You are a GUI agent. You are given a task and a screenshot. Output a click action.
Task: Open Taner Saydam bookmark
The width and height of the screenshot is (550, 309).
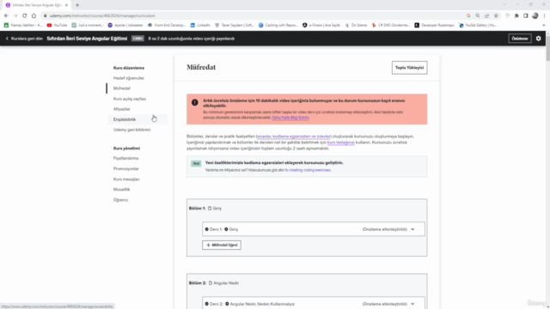pyautogui.click(x=235, y=25)
